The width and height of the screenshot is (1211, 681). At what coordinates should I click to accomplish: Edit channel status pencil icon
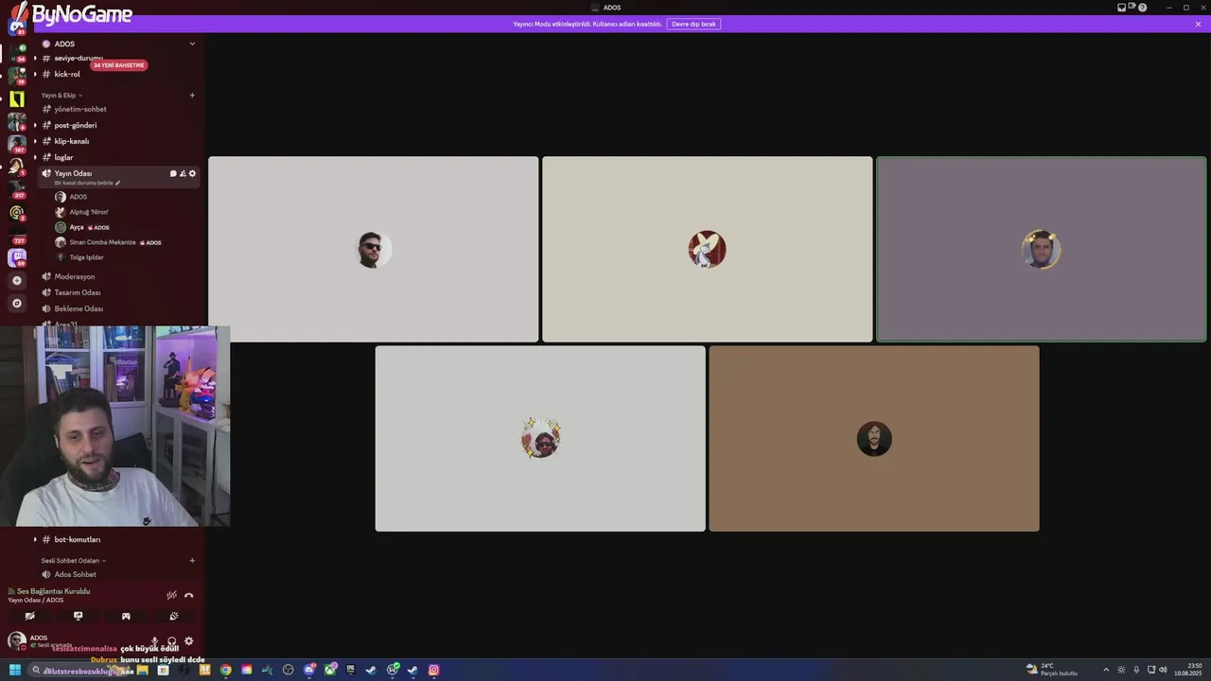(x=118, y=183)
